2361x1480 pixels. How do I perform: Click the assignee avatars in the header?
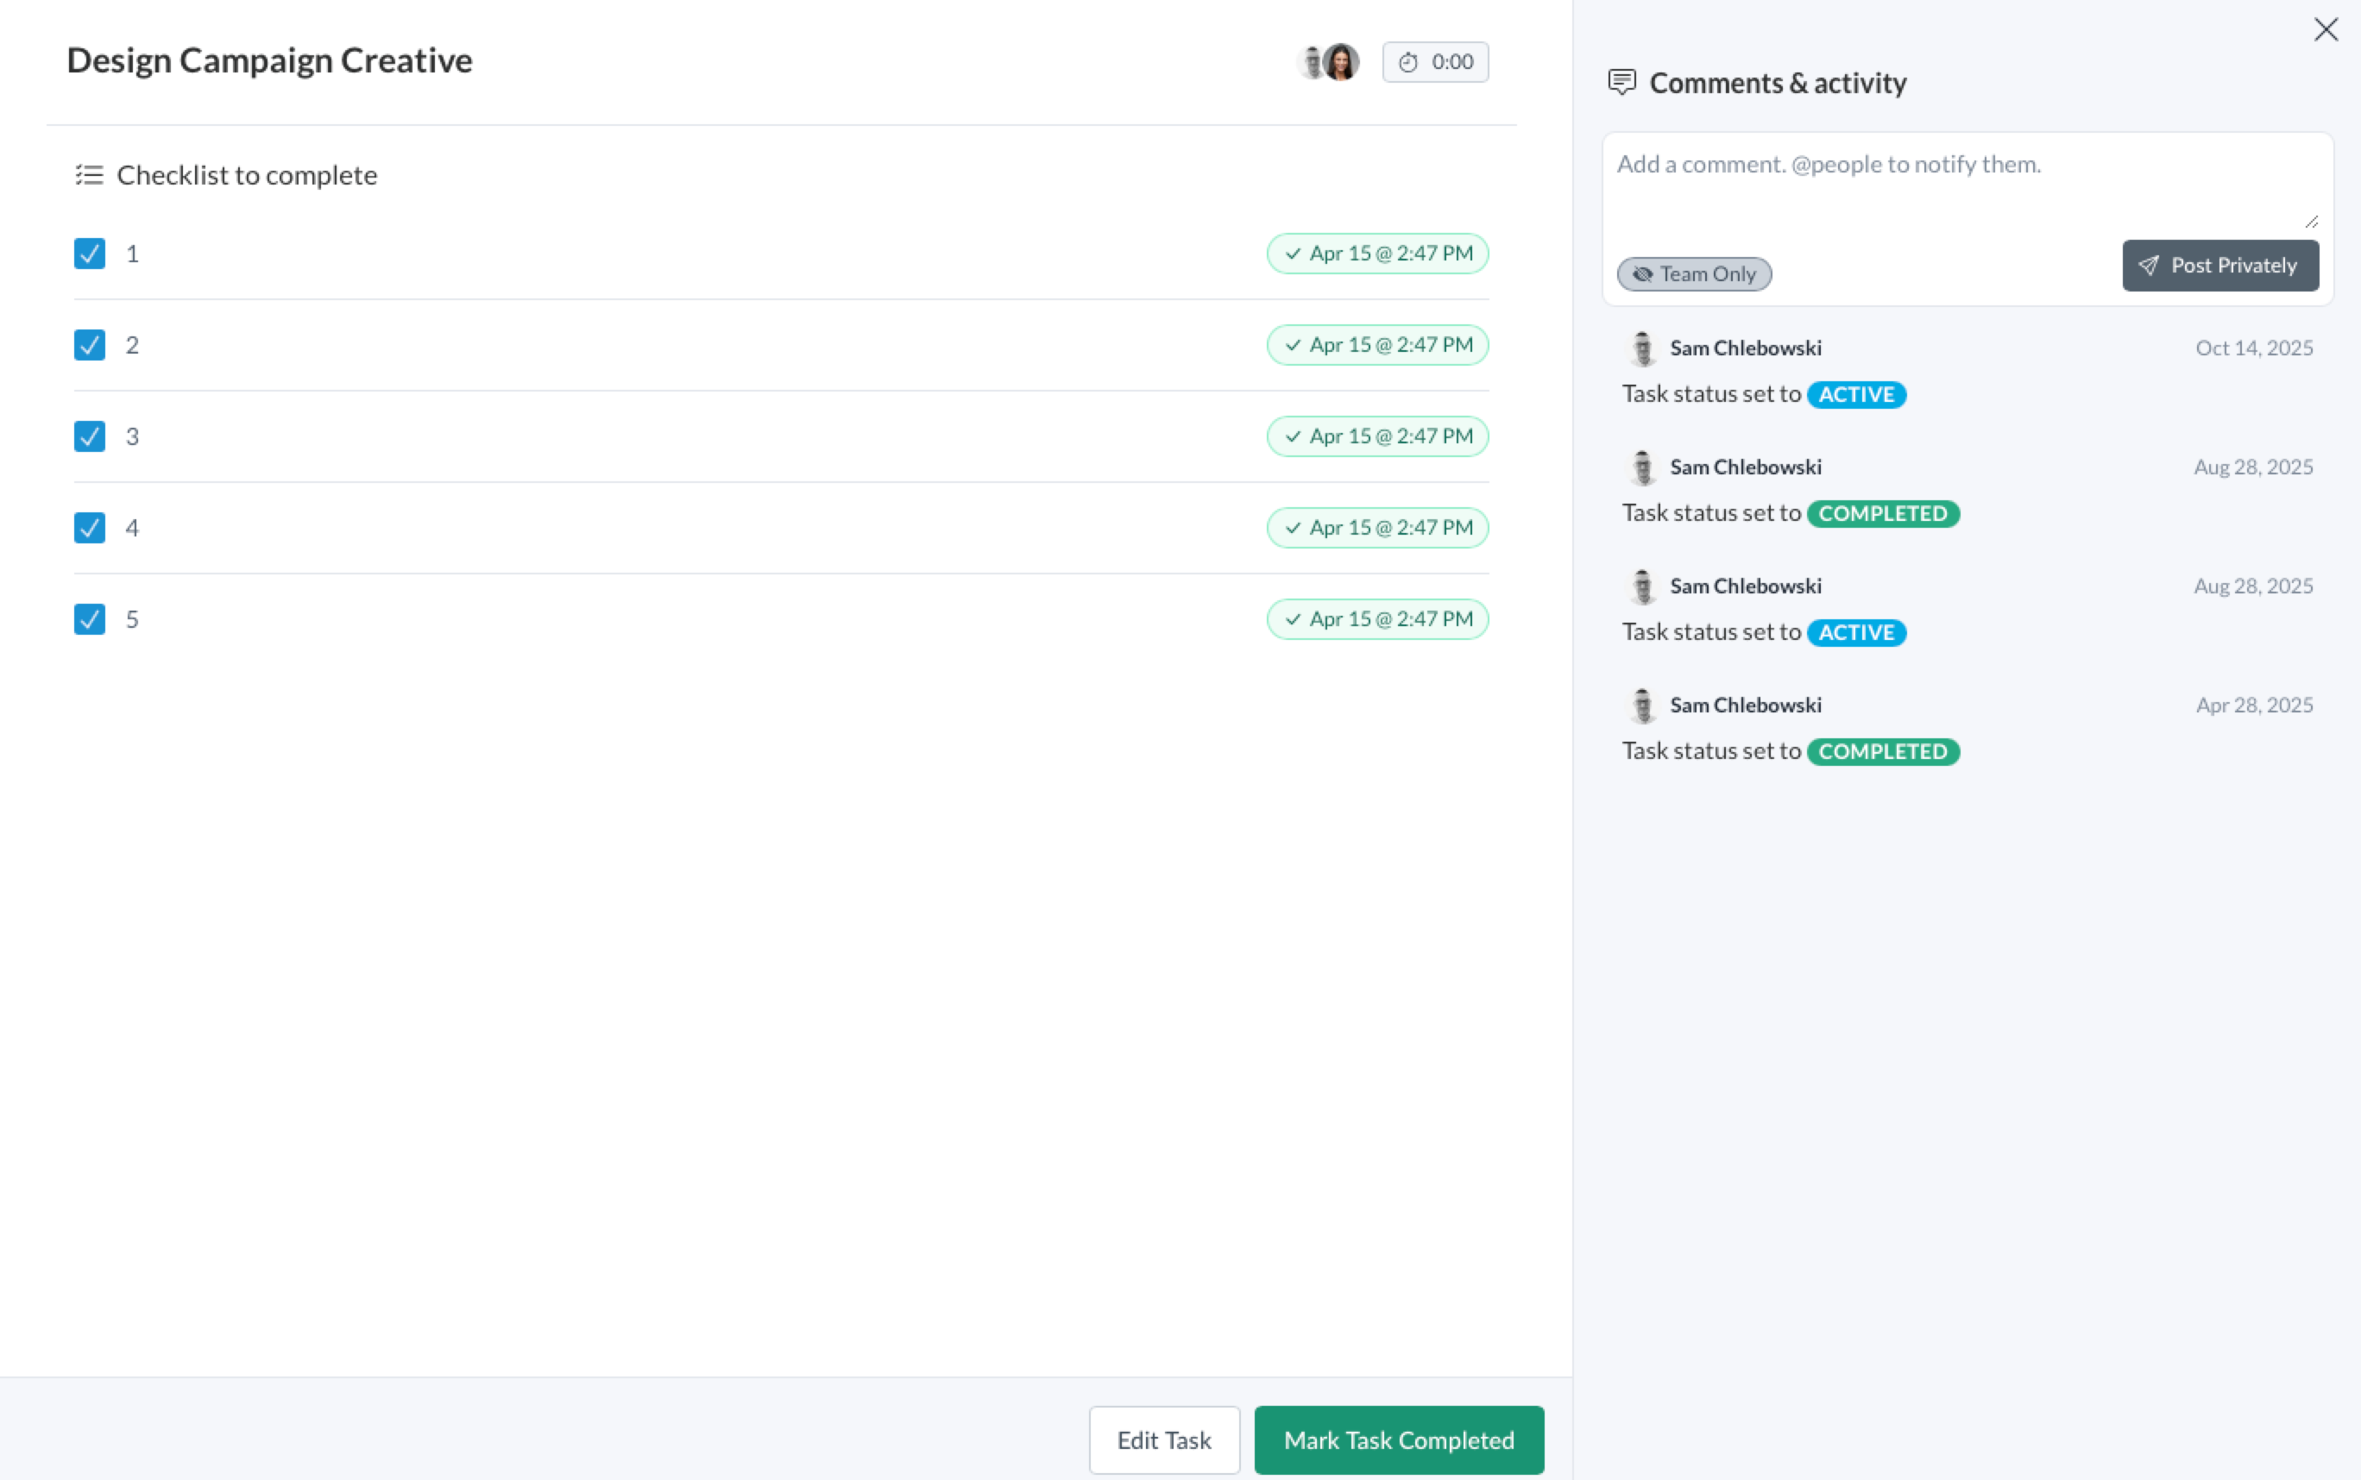point(1328,63)
